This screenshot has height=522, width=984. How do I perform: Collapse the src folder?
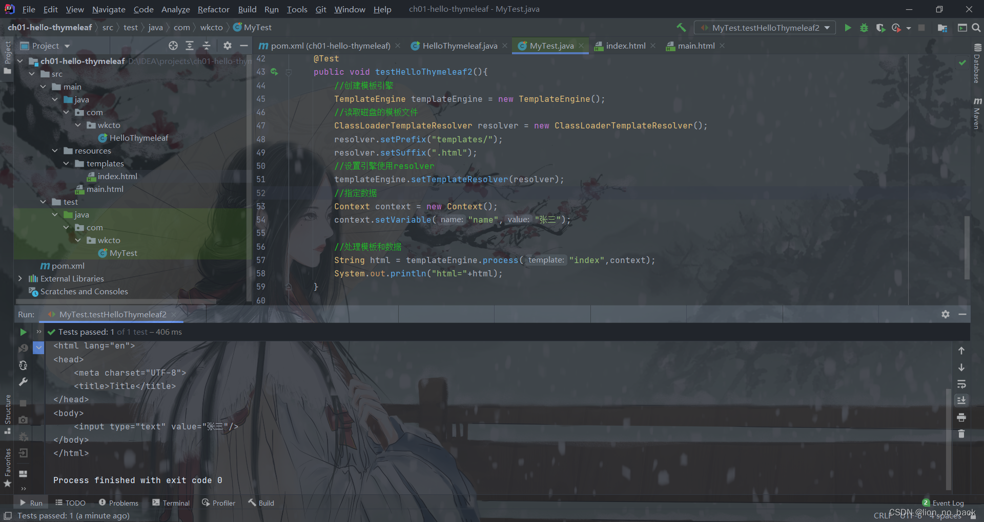click(x=32, y=74)
